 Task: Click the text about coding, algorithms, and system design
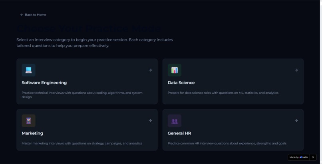click(82, 95)
